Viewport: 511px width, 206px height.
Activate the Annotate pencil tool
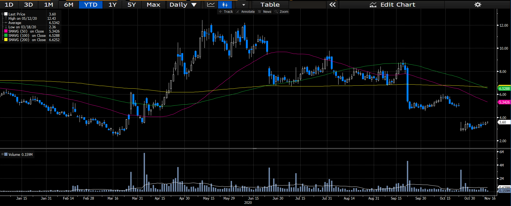[245, 11]
